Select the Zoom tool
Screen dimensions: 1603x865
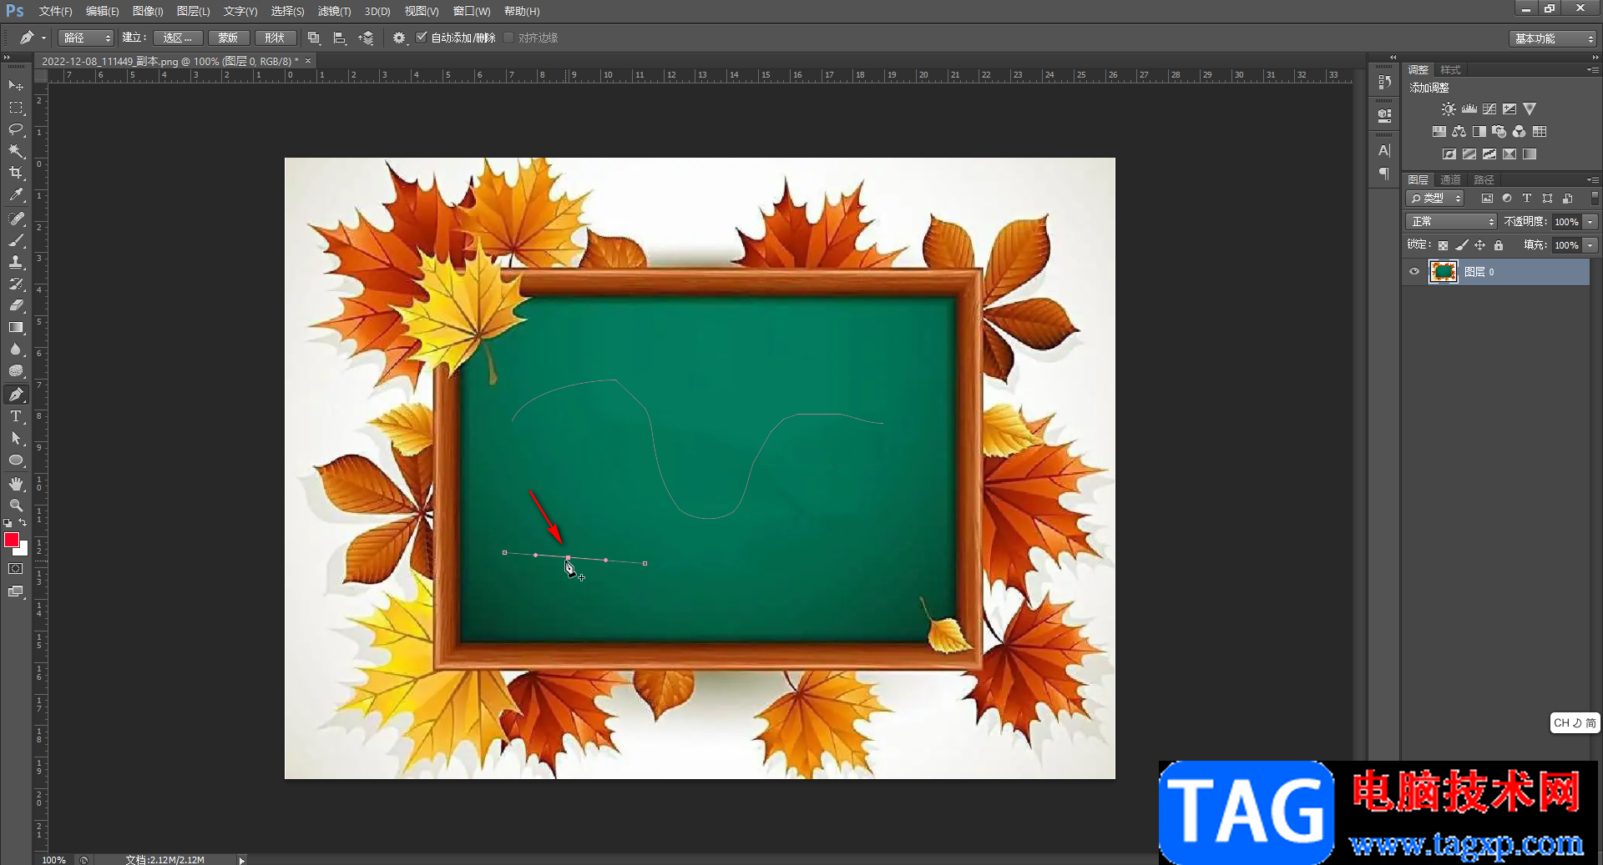(x=16, y=505)
